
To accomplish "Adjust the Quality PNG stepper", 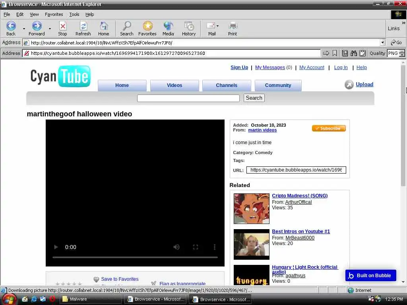I will pyautogui.click(x=402, y=53).
